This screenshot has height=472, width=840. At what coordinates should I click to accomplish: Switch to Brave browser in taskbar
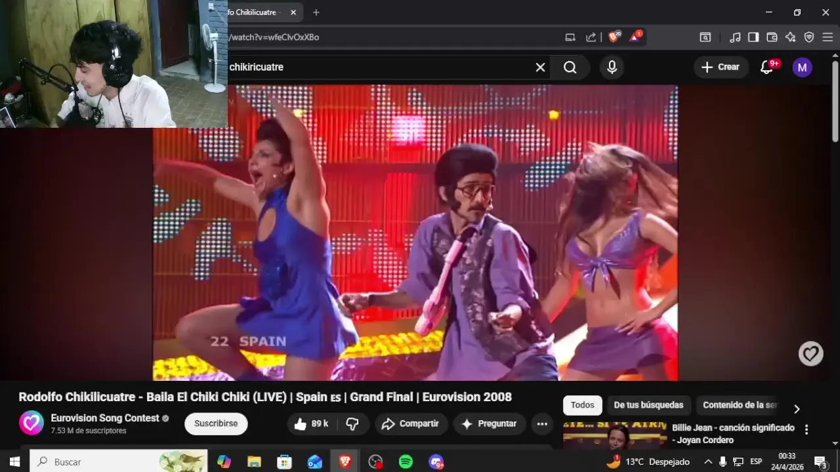[x=345, y=462]
